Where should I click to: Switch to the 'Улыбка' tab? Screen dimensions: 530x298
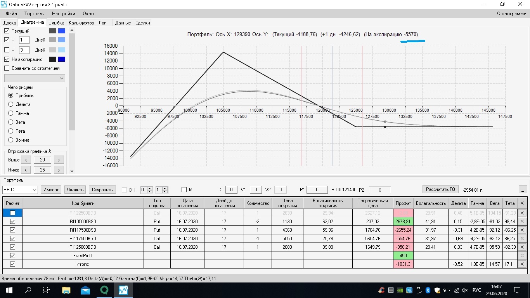pos(57,23)
